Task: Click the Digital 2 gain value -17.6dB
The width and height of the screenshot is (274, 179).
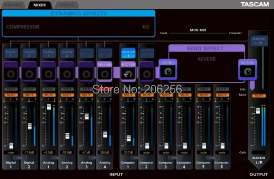Action: pos(29,153)
